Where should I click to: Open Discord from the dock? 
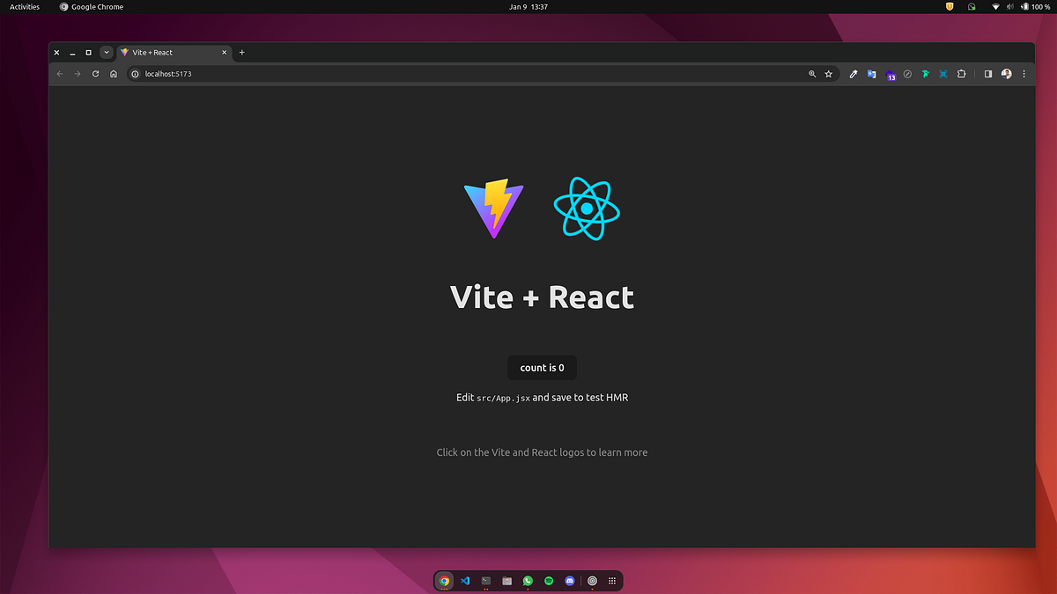570,581
